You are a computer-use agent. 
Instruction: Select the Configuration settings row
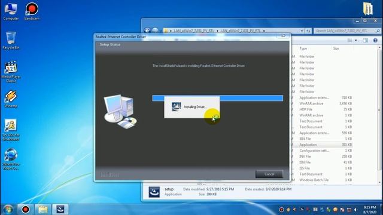pyautogui.click(x=322, y=150)
